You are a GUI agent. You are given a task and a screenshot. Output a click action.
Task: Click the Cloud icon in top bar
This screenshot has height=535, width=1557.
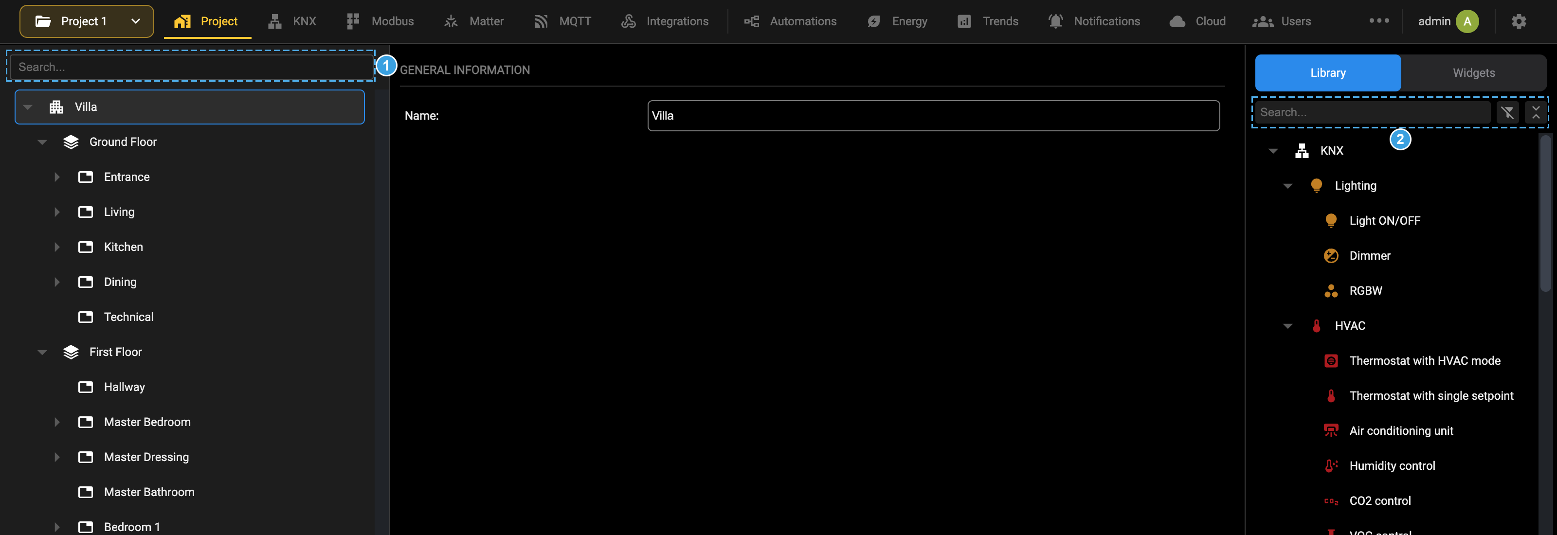click(x=1177, y=22)
